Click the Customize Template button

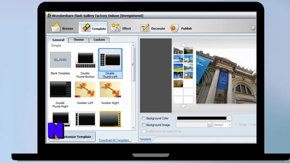click(x=72, y=137)
